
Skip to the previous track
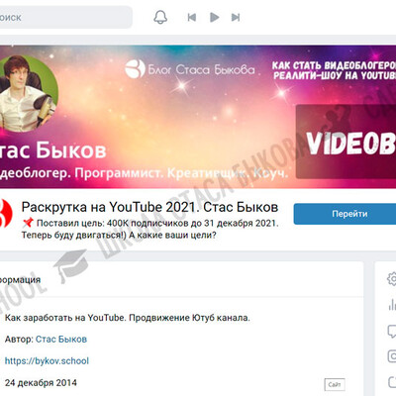[x=192, y=17]
